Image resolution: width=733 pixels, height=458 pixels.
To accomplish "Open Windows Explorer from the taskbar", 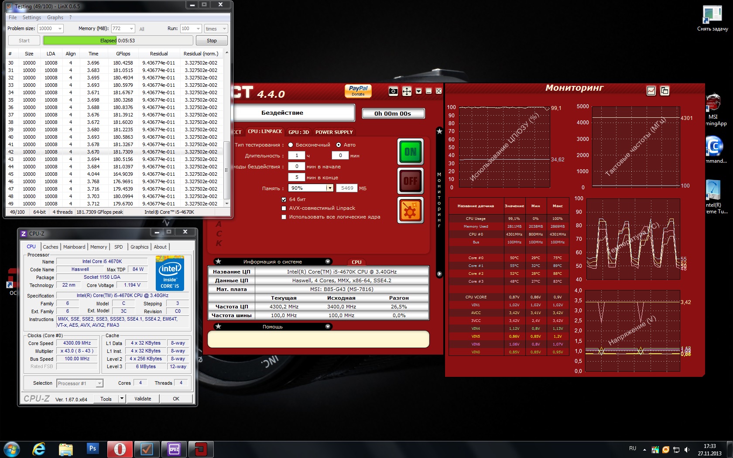I will (x=65, y=449).
